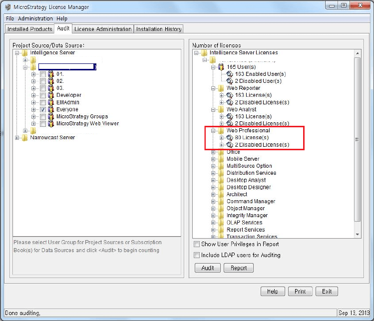Click the 165 User(s) group icon
This screenshot has height=321, width=374.
coord(221,67)
